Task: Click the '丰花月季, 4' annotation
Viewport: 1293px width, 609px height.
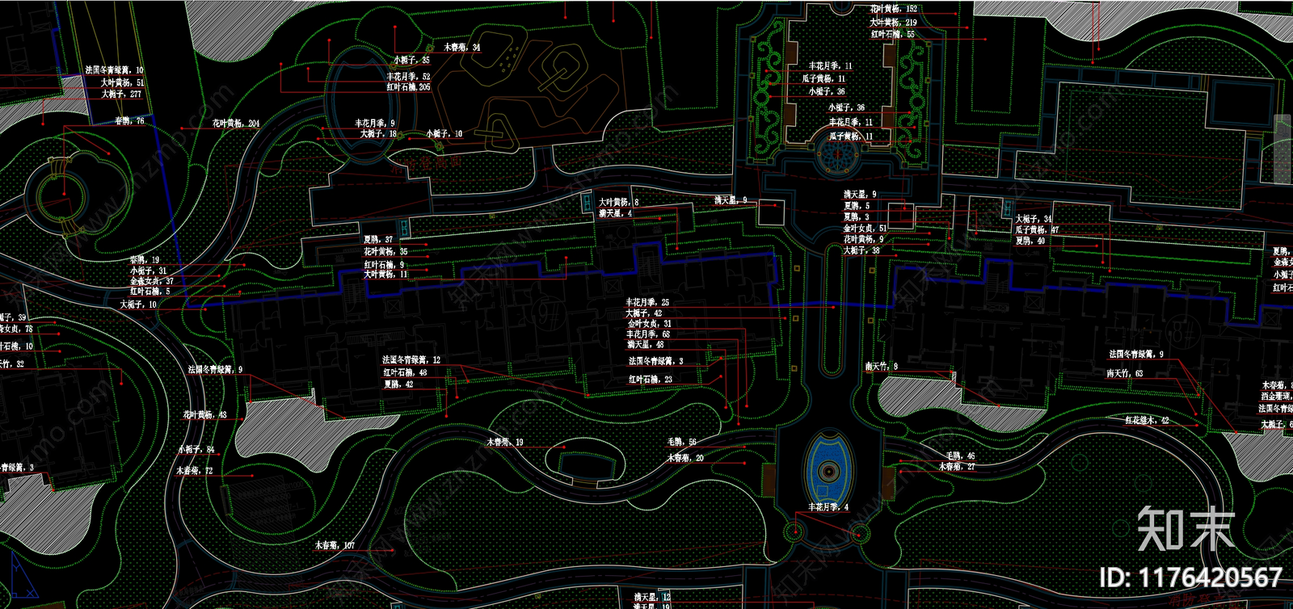Action: click(x=829, y=507)
